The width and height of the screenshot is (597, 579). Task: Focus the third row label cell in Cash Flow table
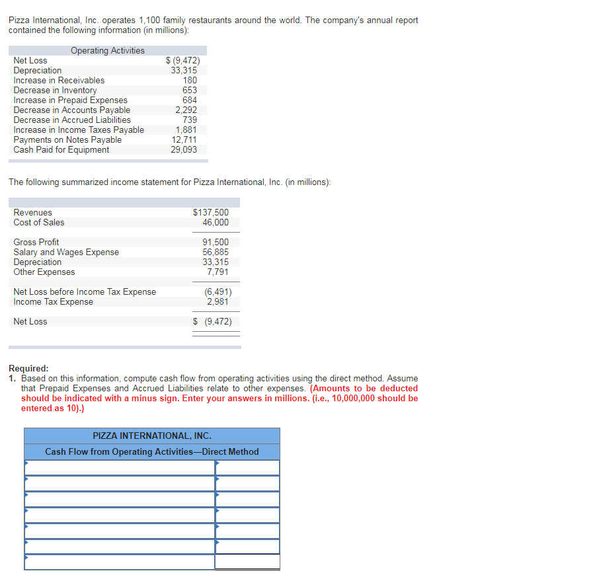click(x=120, y=500)
